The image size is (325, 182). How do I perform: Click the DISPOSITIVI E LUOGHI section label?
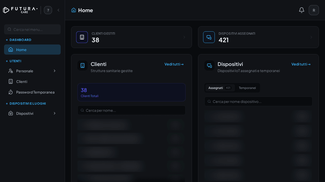tap(28, 104)
